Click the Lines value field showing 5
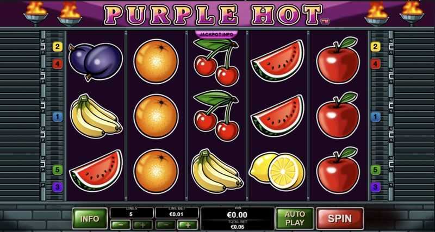This screenshot has height=232, width=435. point(132,213)
